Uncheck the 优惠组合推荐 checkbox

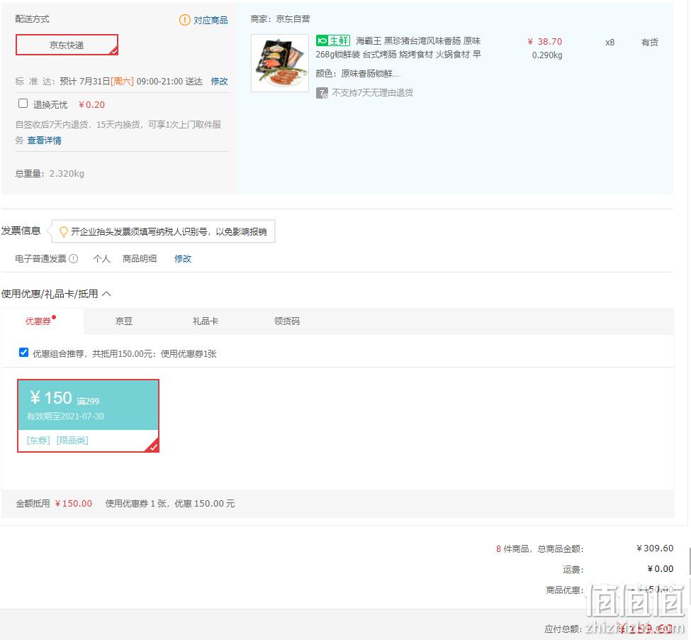tap(24, 353)
